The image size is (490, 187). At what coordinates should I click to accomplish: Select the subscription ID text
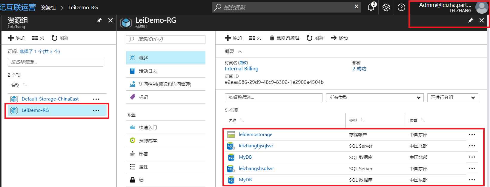(274, 82)
